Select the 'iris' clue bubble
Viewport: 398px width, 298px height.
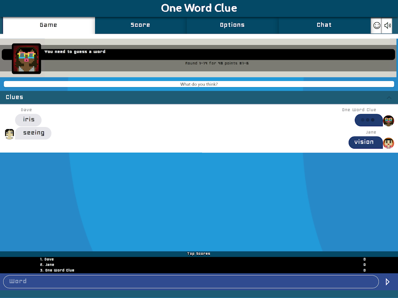(28, 120)
